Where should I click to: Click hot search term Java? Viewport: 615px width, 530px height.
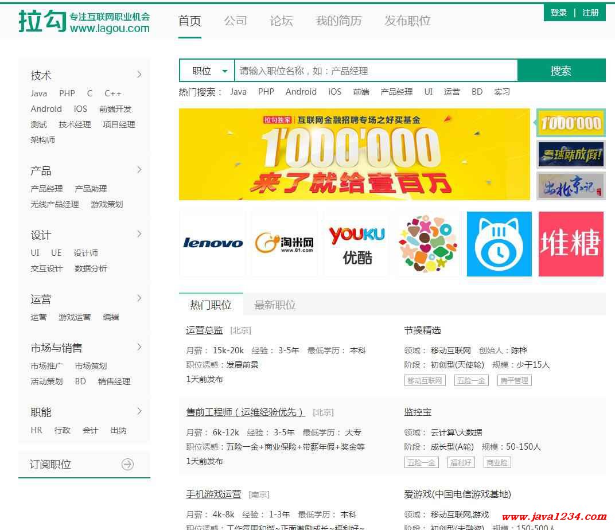[239, 92]
